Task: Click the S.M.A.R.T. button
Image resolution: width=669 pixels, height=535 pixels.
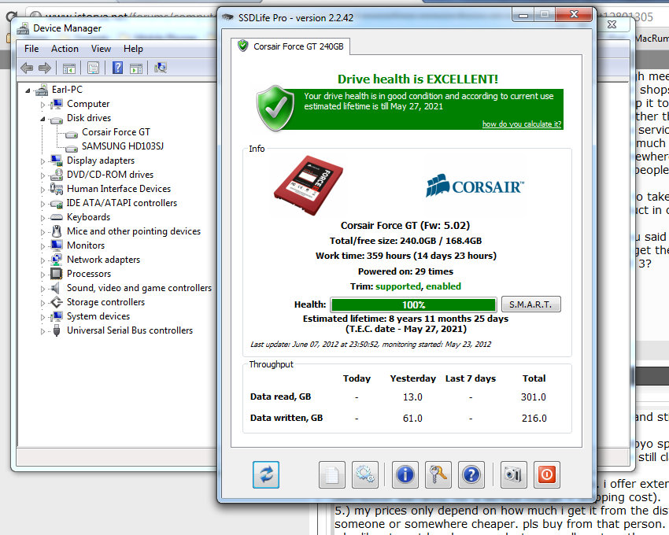Action: (x=530, y=304)
